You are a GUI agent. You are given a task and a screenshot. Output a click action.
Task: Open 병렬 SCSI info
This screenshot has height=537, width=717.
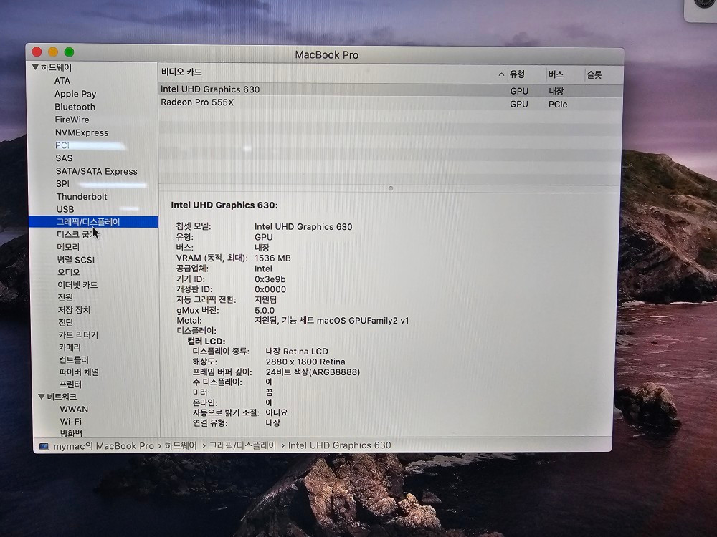pyautogui.click(x=76, y=260)
